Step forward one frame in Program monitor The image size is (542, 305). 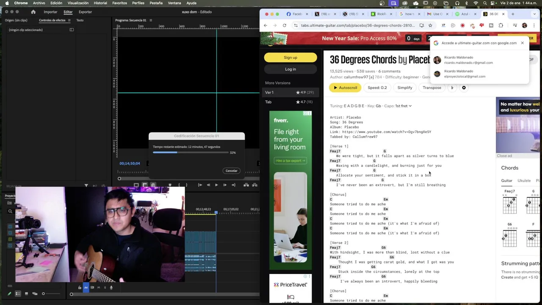(x=225, y=185)
